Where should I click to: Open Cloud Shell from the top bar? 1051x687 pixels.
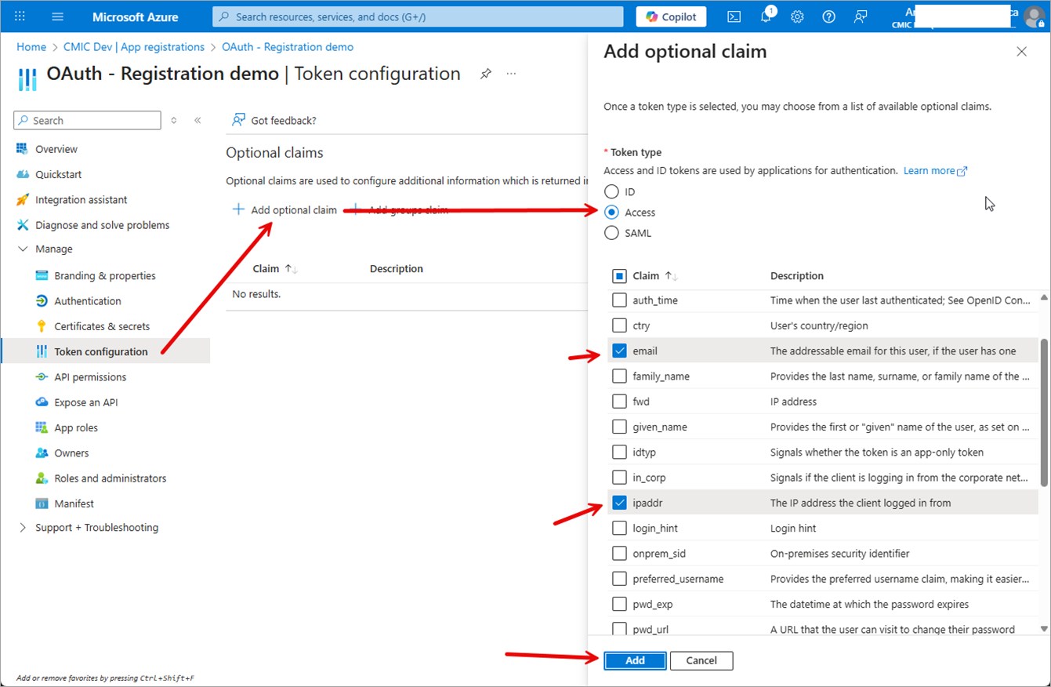pyautogui.click(x=734, y=16)
